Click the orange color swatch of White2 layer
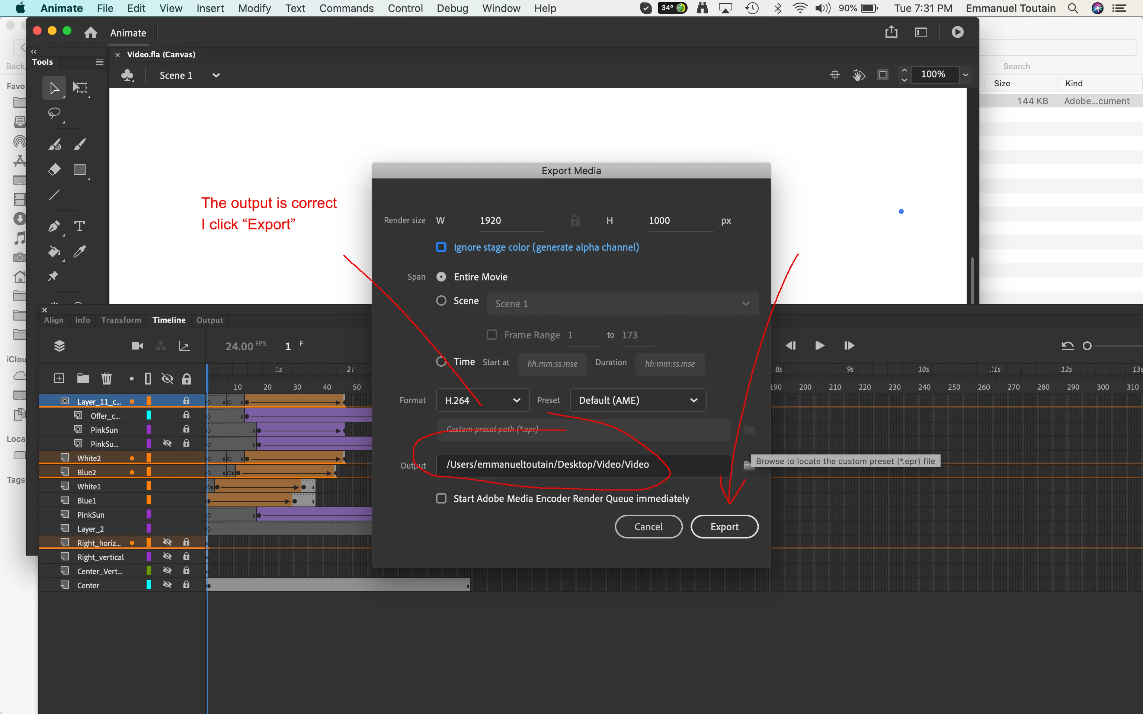This screenshot has width=1143, height=714. coord(149,457)
